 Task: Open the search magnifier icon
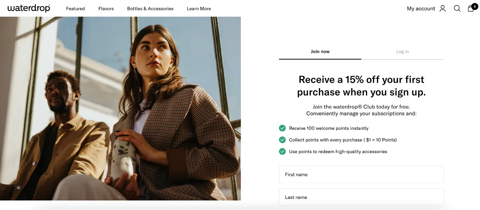[457, 8]
